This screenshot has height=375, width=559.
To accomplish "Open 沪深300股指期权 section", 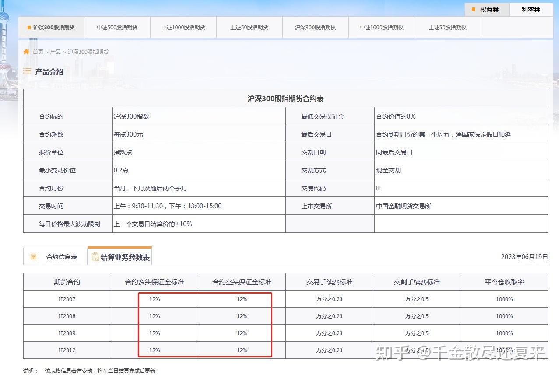I will click(315, 27).
